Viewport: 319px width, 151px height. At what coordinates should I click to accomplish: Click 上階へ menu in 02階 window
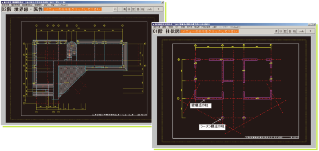coord(46,4)
